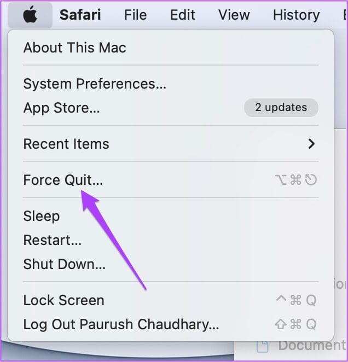The image size is (348, 362).
Task: Choose Restart from the Apple menu
Action: (53, 240)
